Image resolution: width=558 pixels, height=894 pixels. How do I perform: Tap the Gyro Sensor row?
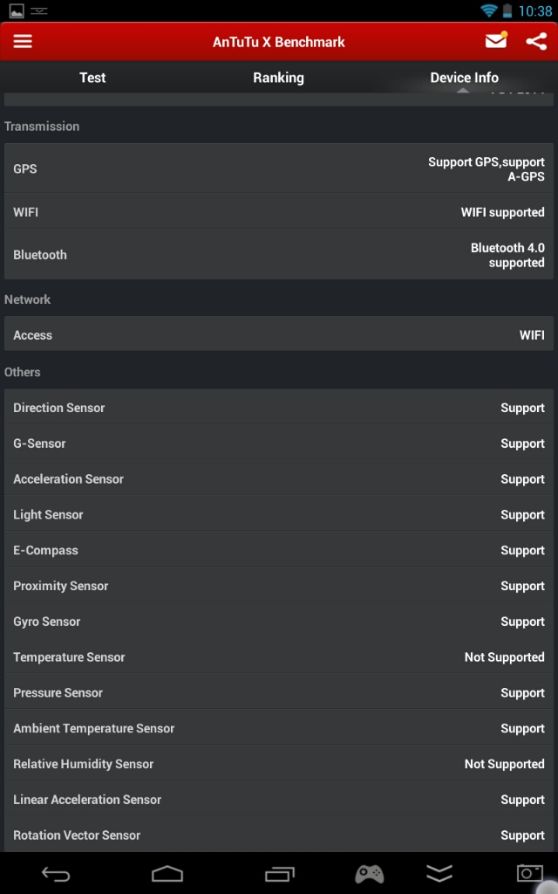(x=279, y=622)
